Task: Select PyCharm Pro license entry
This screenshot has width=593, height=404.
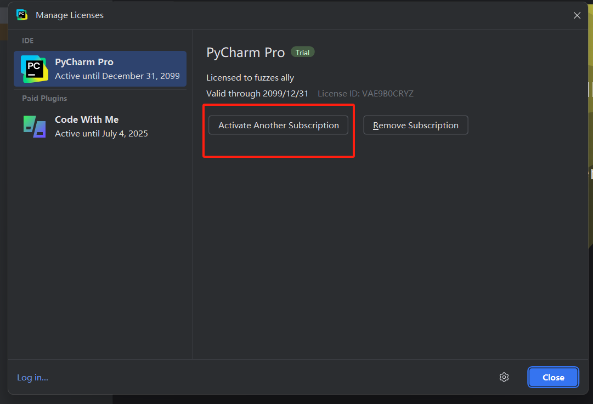Action: pos(100,69)
